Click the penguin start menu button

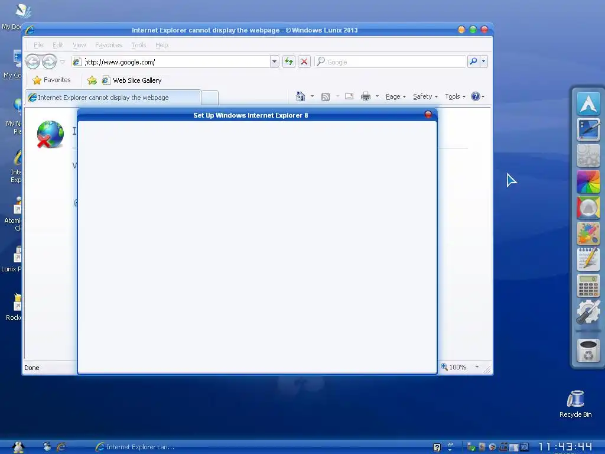[18, 447]
